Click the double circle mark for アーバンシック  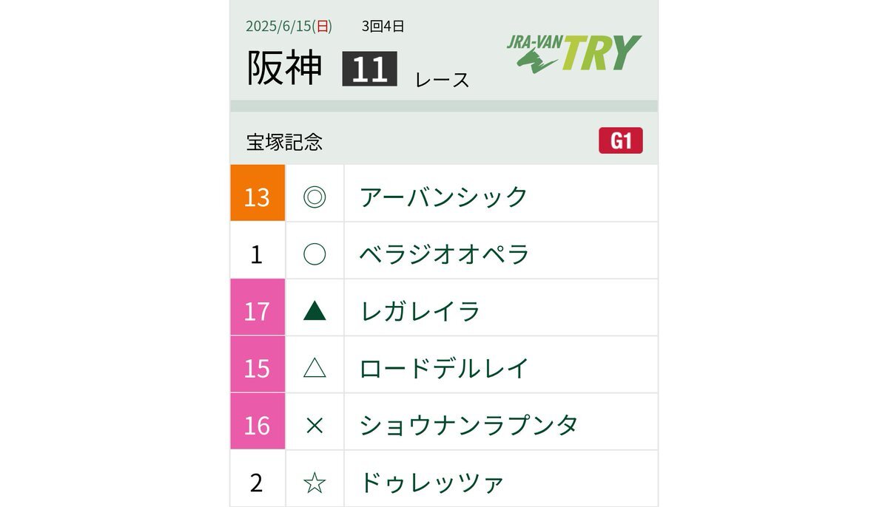[315, 197]
